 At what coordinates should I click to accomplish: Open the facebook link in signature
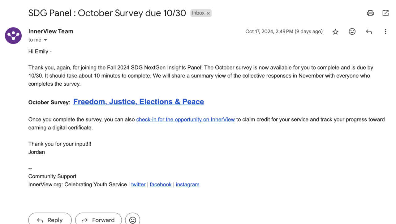161,184
